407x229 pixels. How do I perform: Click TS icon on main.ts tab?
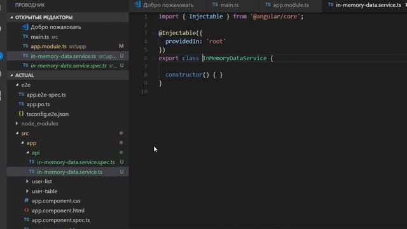pos(215,4)
